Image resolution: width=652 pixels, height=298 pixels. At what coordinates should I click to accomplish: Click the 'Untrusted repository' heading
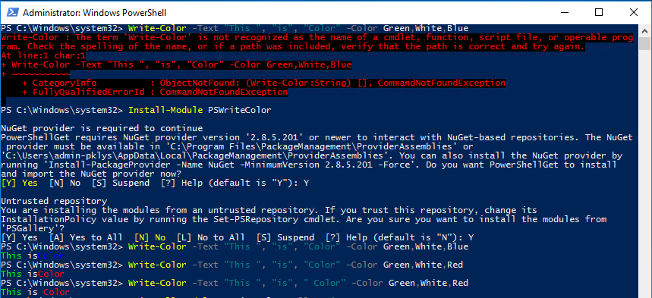(x=54, y=202)
